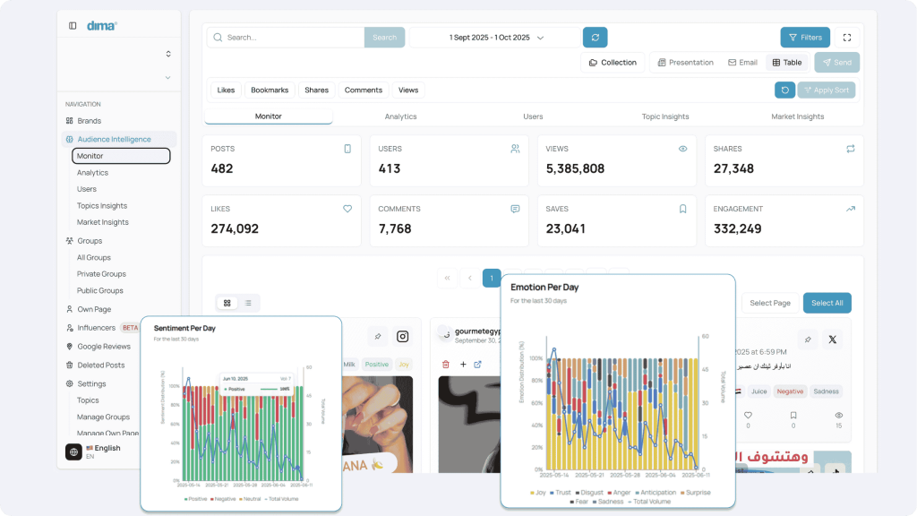Click the language globe icon in sidebar
The image size is (917, 516).
(73, 451)
